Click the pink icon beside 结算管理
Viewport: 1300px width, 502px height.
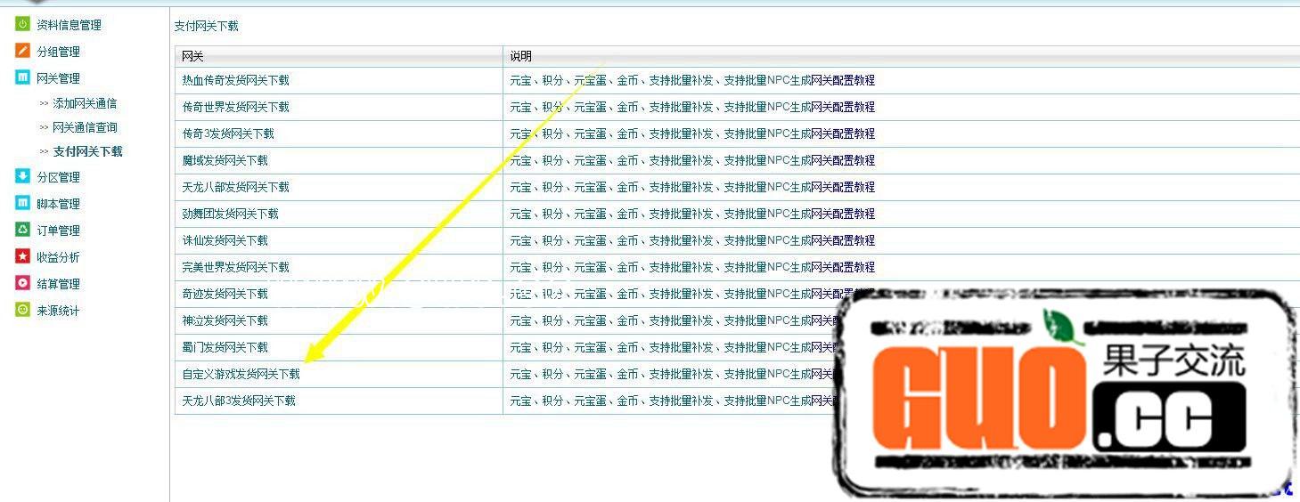[22, 283]
